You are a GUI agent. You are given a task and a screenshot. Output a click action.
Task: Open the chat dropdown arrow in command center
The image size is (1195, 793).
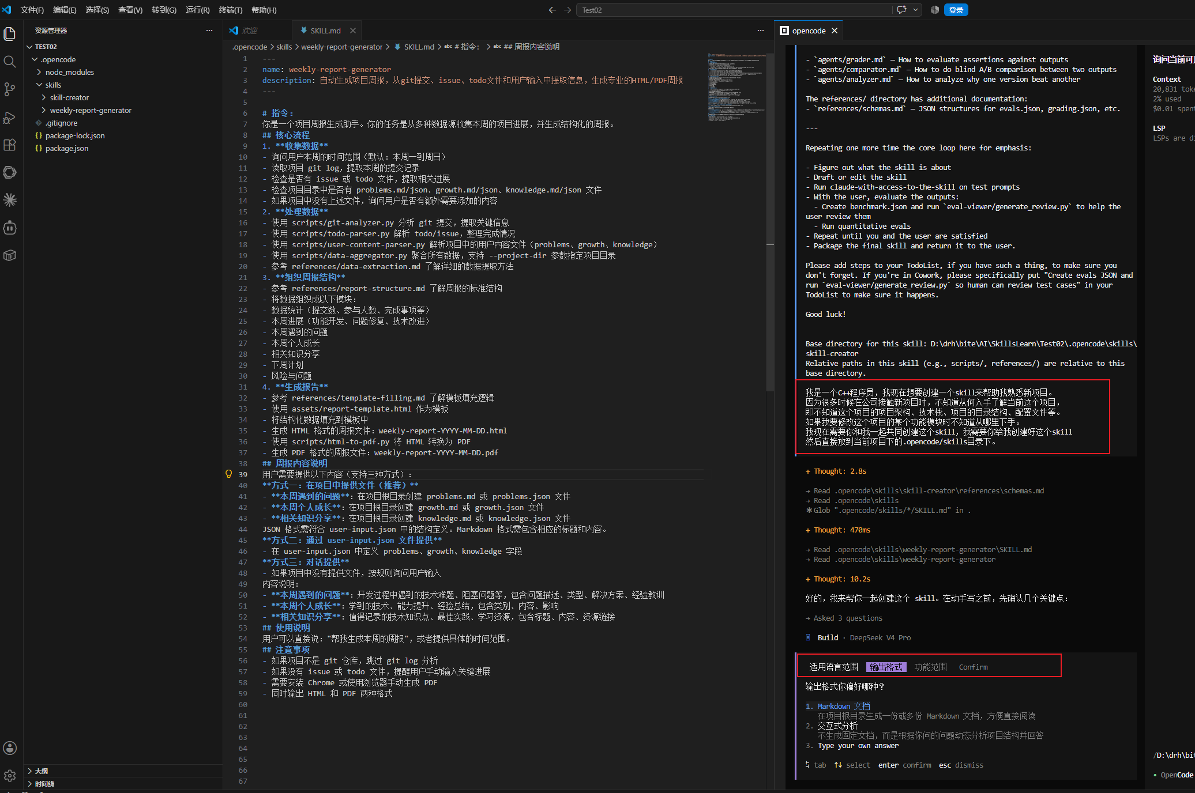pyautogui.click(x=915, y=10)
